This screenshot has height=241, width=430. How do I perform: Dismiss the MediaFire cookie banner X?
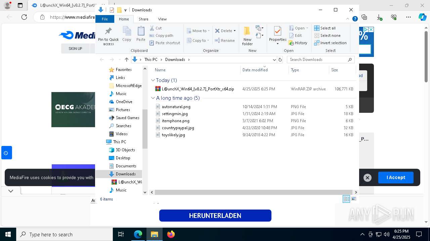pos(368,178)
